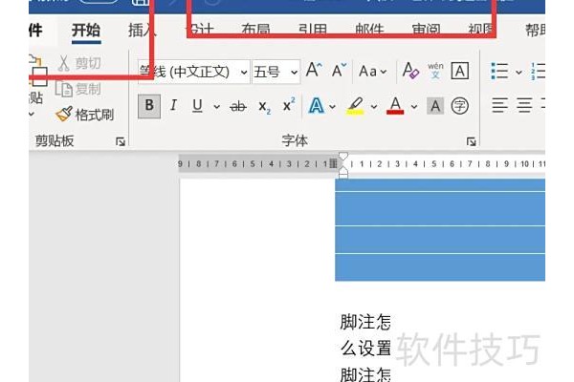Screen dimensions: 574x382
Task: Click the phonetic guide wén icon
Action: pyautogui.click(x=435, y=70)
